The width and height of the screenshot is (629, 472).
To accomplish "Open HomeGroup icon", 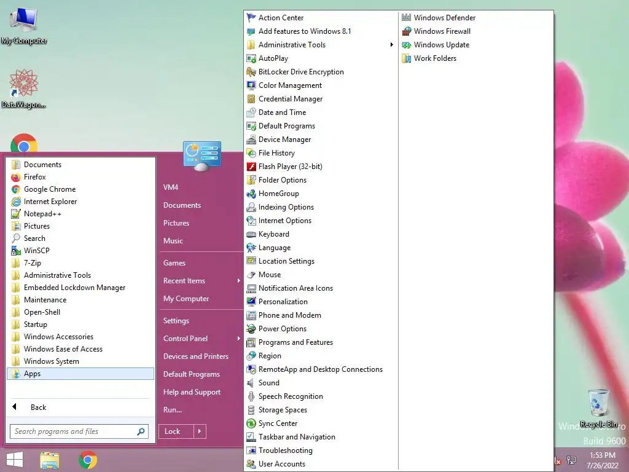I will 251,194.
